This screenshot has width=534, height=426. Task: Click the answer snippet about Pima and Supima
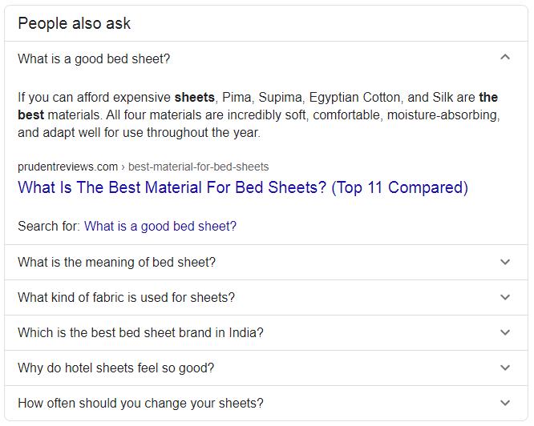258,115
